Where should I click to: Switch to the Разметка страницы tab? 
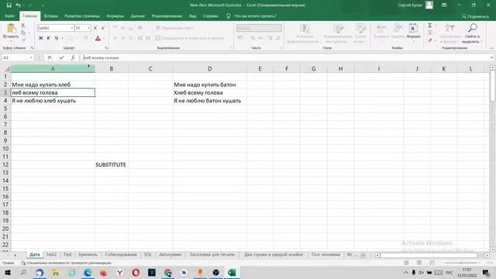pos(82,15)
